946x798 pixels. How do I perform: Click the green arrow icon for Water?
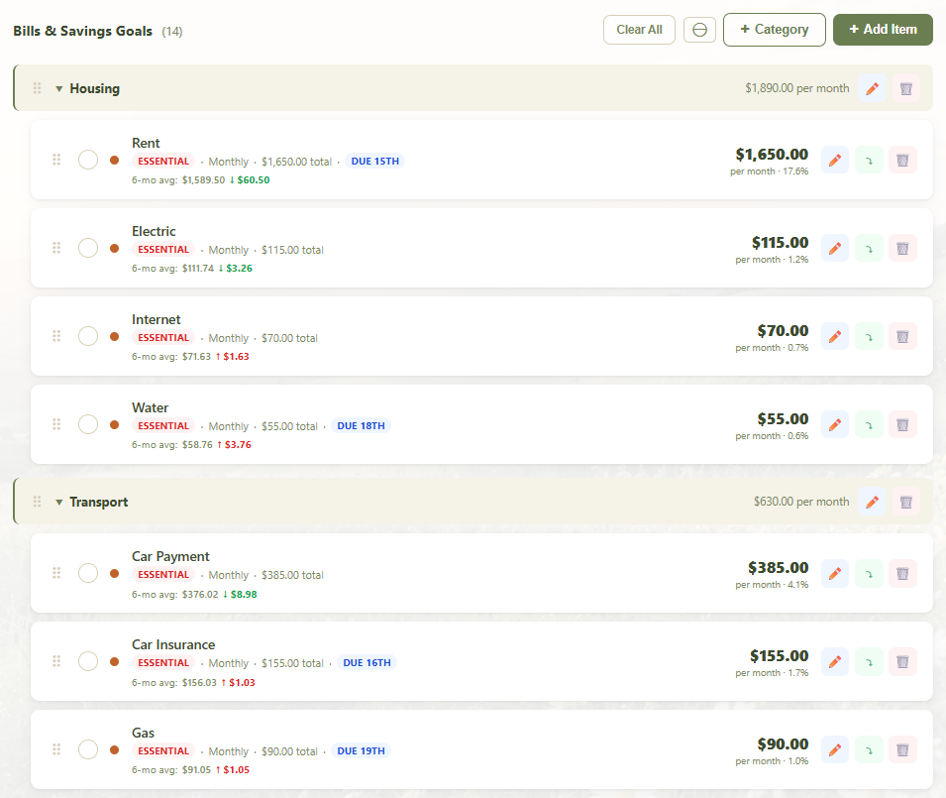(x=869, y=424)
